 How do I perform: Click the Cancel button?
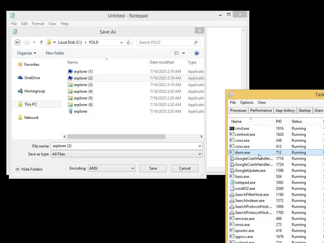click(185, 168)
